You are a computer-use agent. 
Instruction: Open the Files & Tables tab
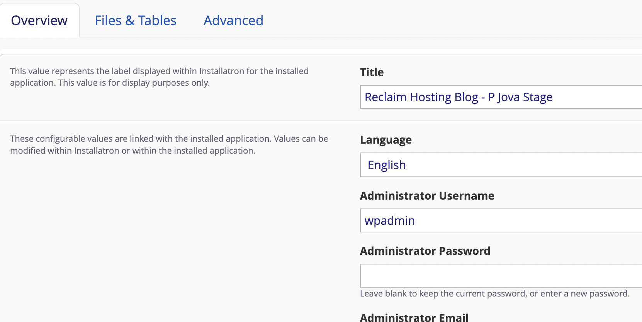[x=136, y=20]
